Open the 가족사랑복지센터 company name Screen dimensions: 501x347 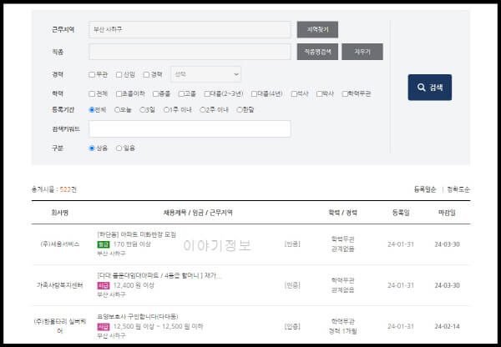(60, 285)
